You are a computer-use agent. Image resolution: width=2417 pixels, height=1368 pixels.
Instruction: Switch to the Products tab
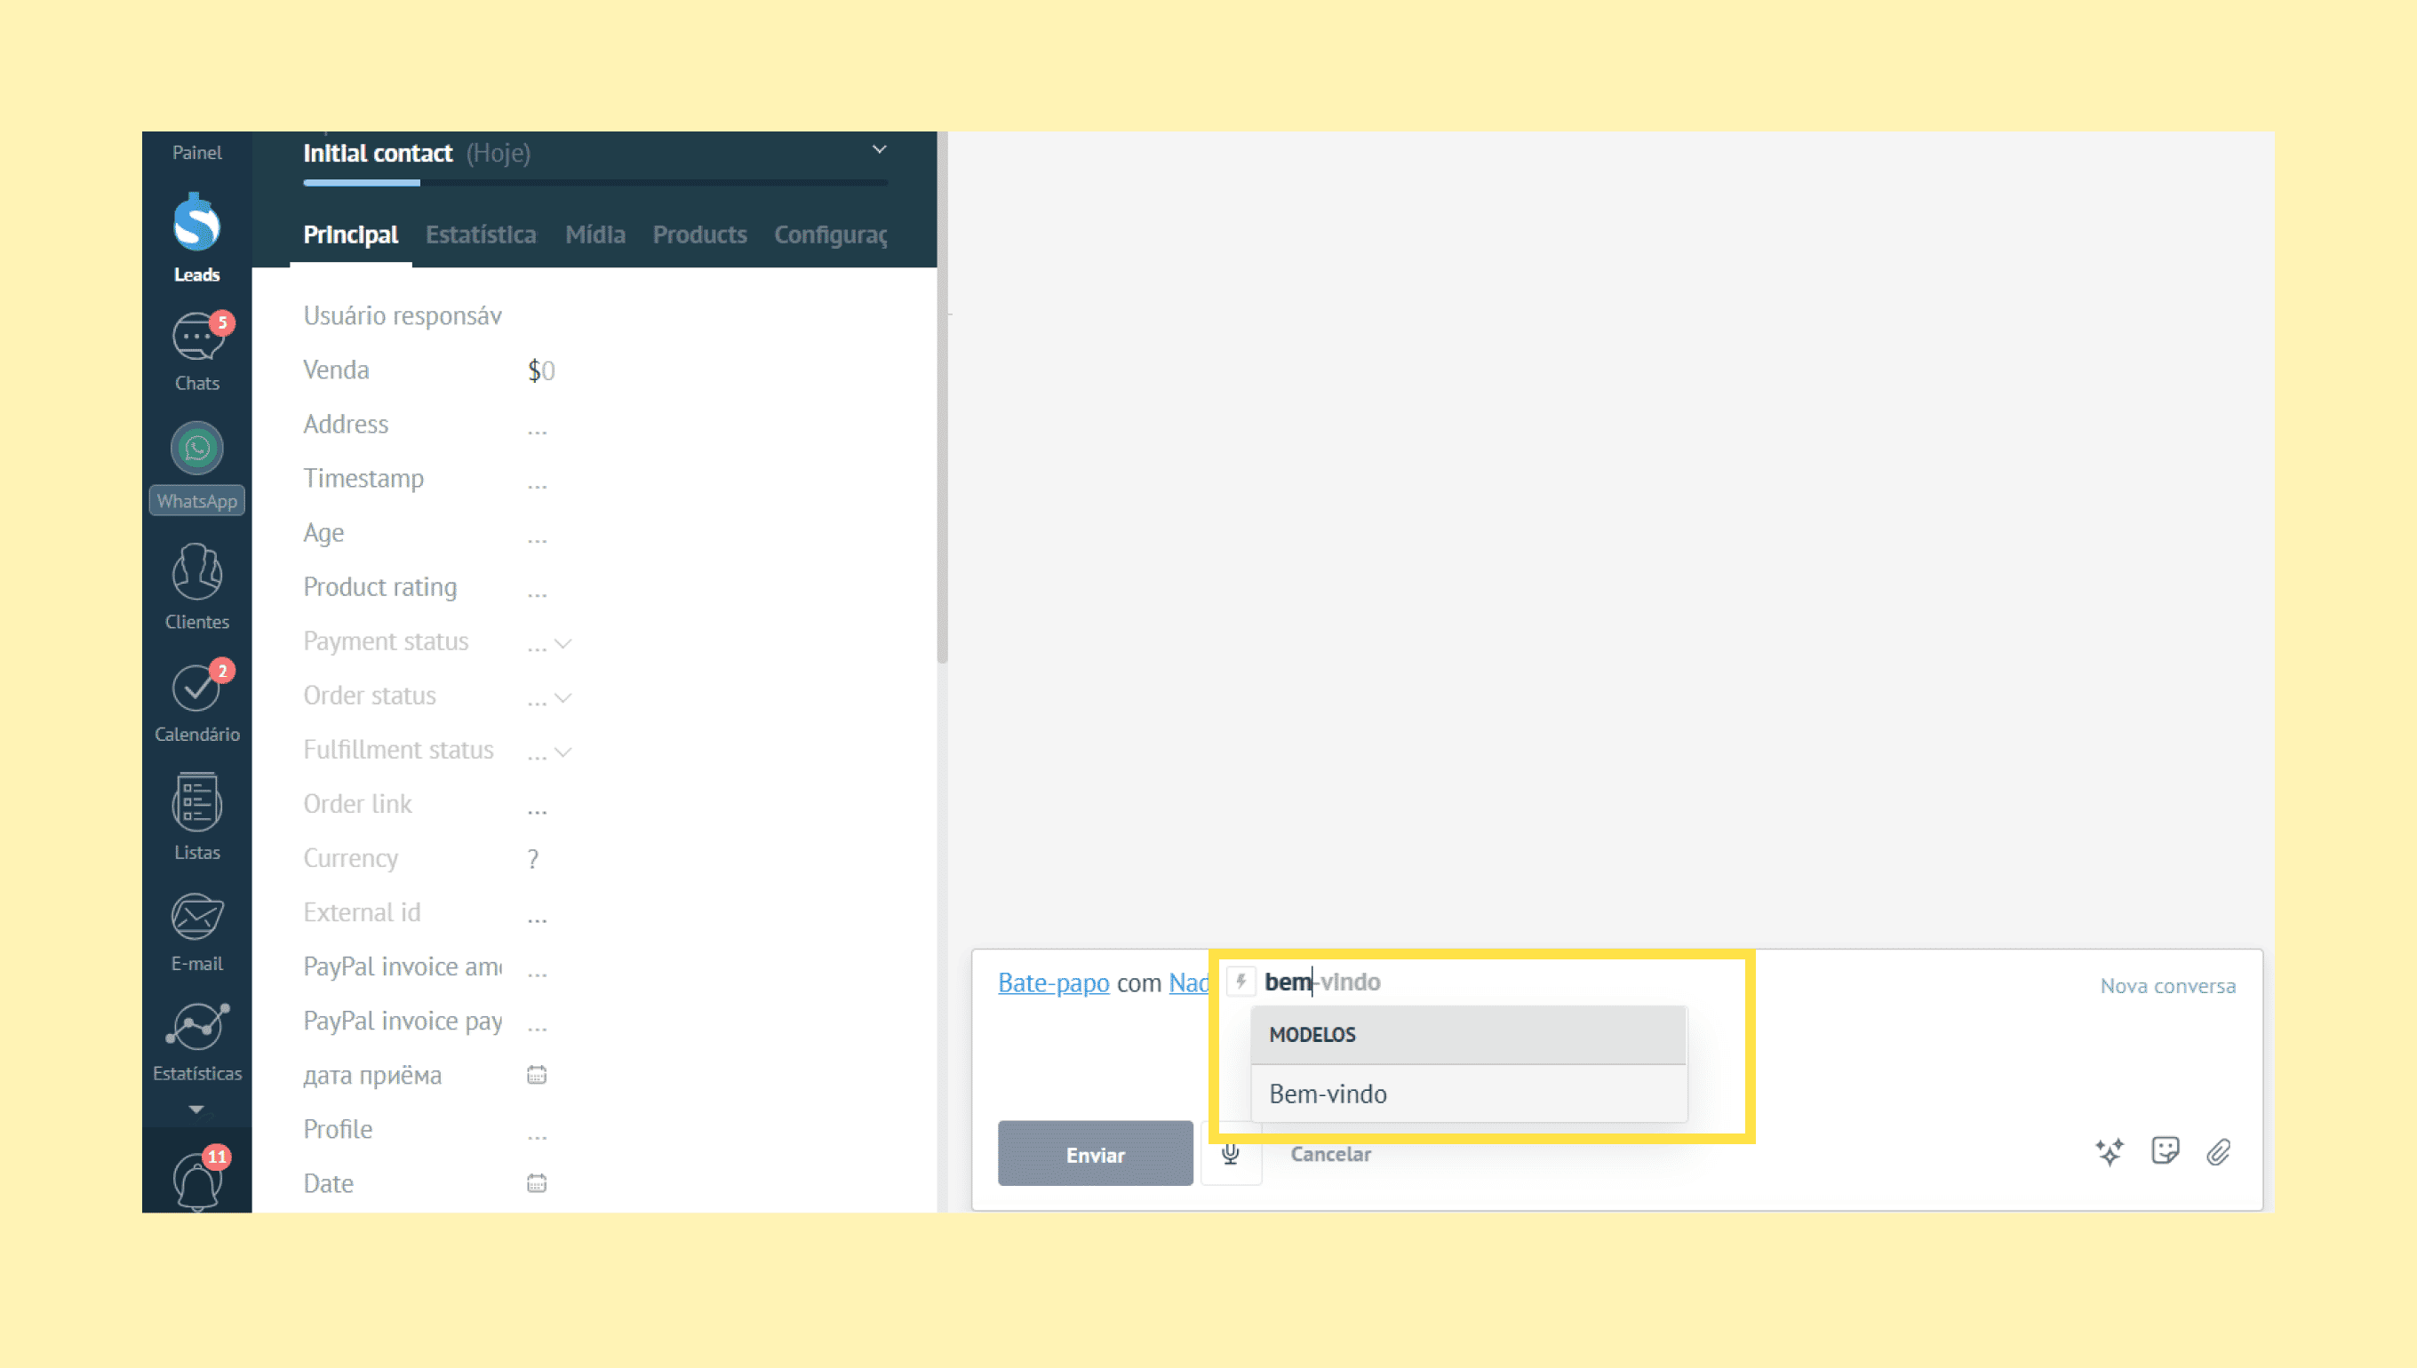[x=699, y=235]
